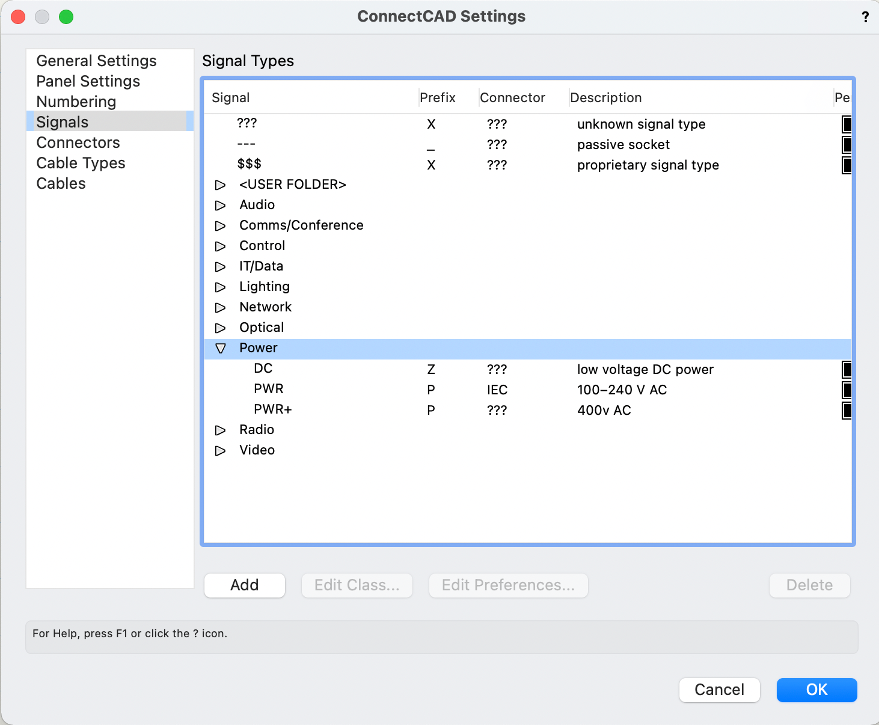This screenshot has width=879, height=725.
Task: Click the pen swatch on the unknown signal row
Action: coord(847,124)
